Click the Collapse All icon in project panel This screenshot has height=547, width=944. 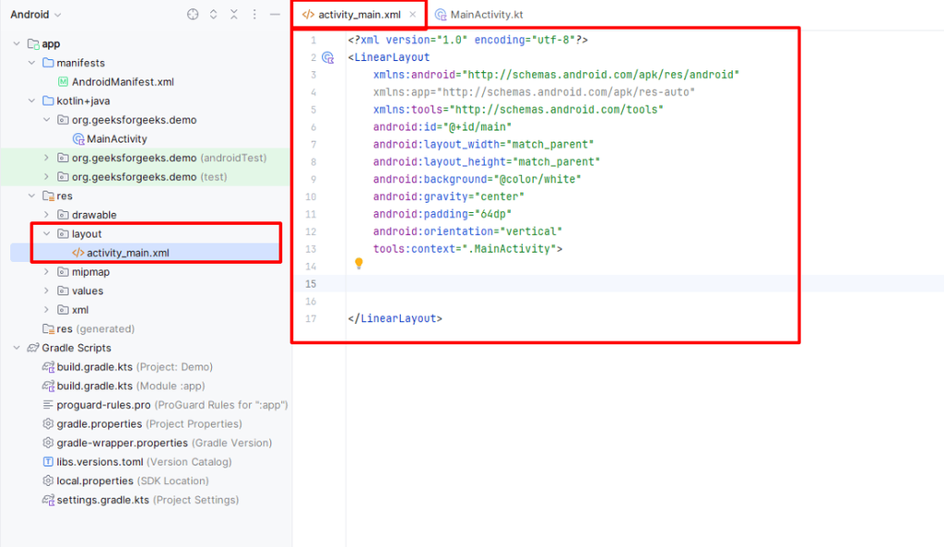click(234, 15)
